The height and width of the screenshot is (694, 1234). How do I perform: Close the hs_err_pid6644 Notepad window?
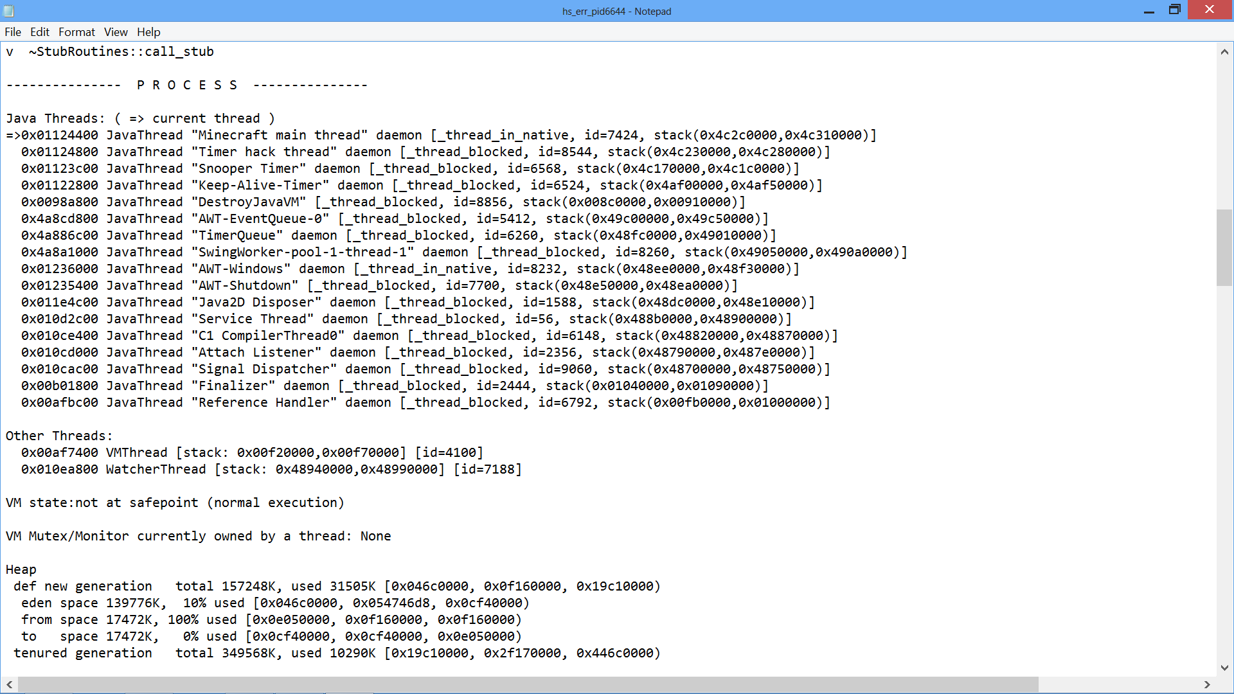coord(1210,10)
